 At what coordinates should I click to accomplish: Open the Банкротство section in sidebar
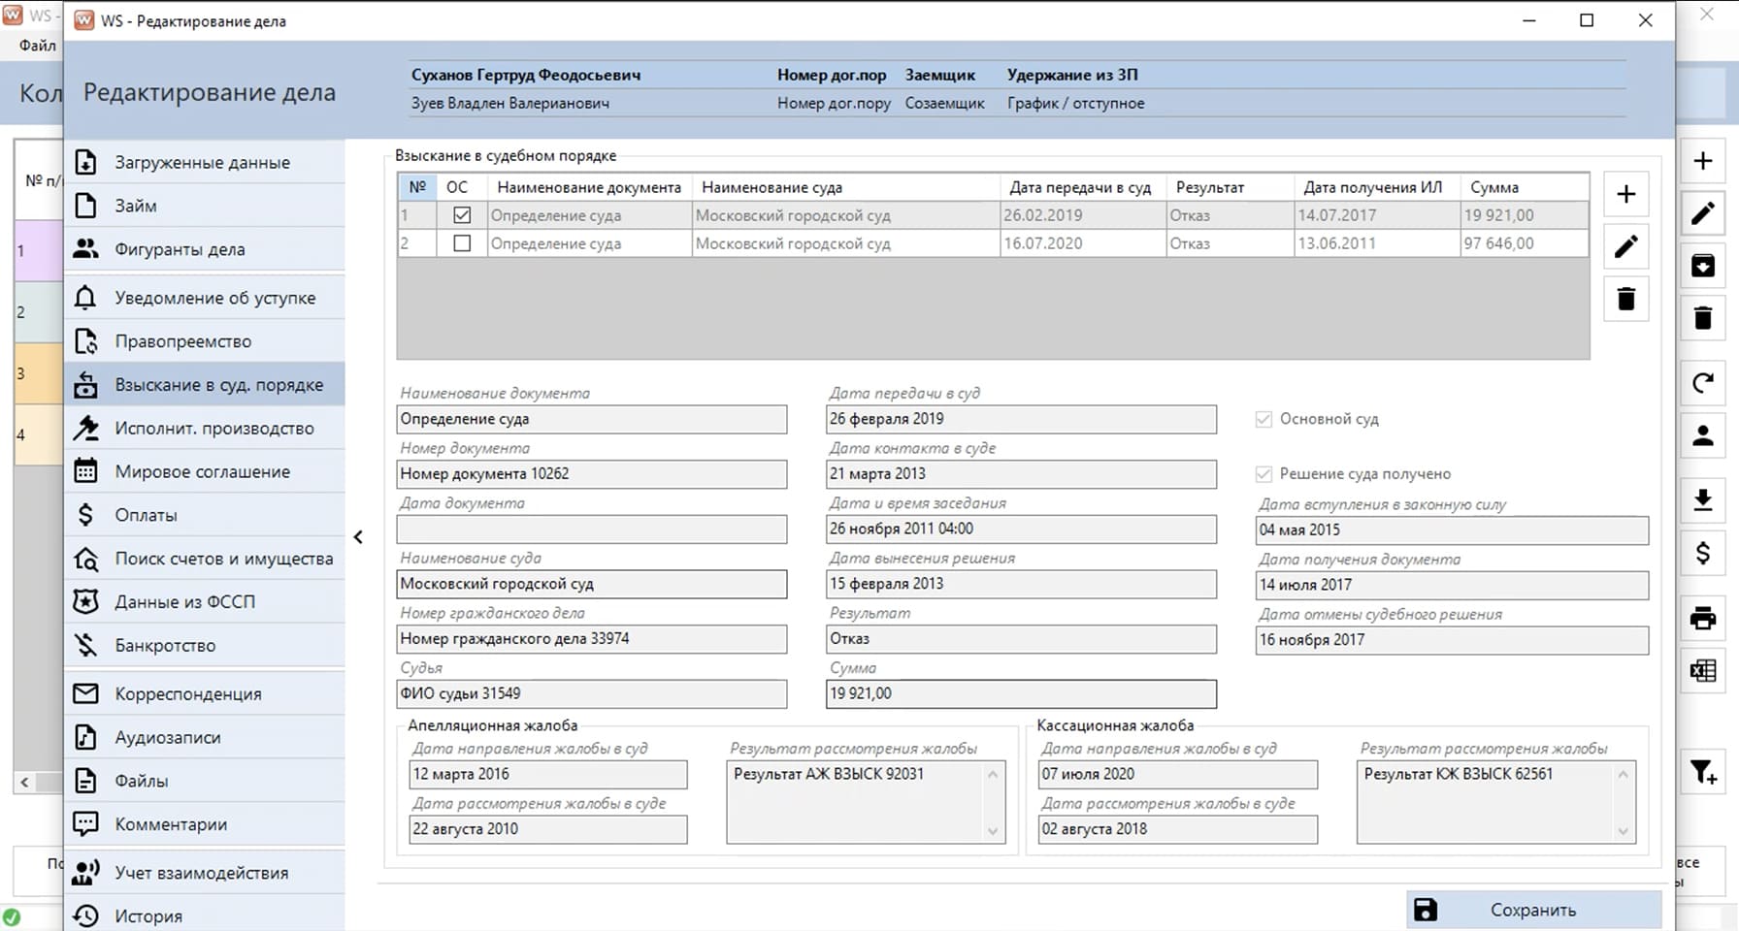165,646
